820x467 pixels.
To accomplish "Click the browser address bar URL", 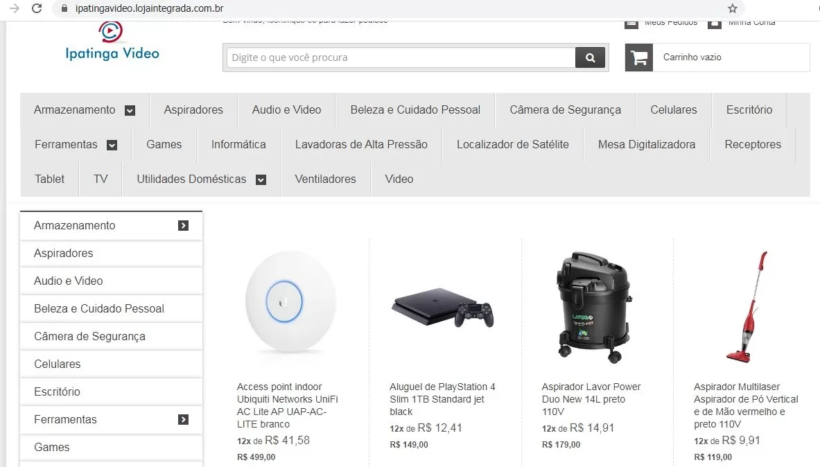I will point(150,8).
